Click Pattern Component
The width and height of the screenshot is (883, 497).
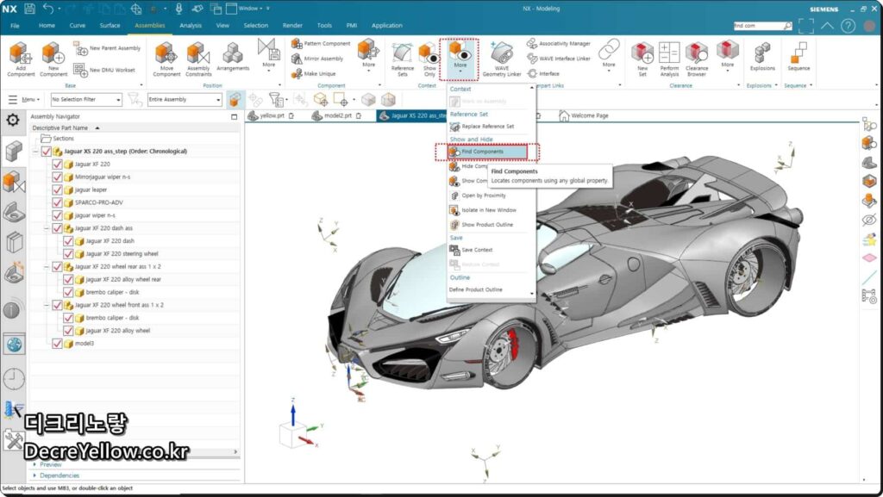(x=321, y=43)
